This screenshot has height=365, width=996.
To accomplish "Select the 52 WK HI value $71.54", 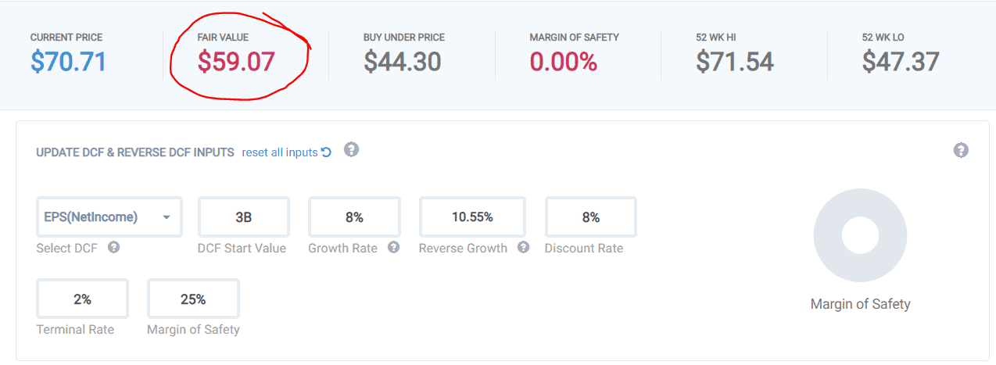I will click(x=734, y=62).
